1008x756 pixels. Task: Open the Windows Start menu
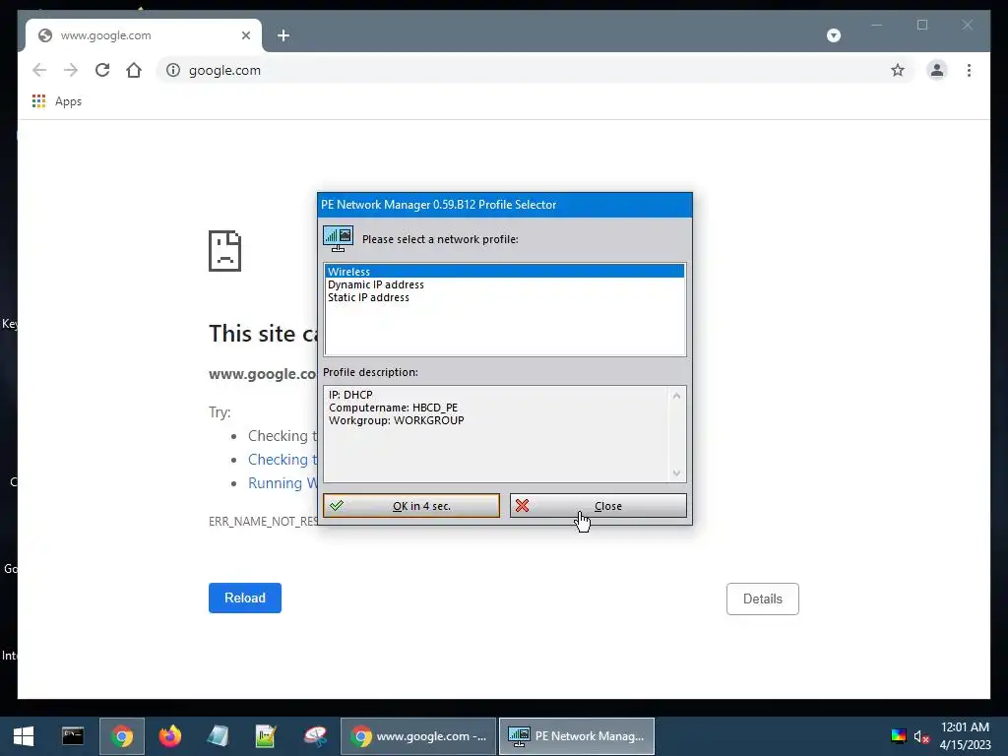click(x=24, y=736)
